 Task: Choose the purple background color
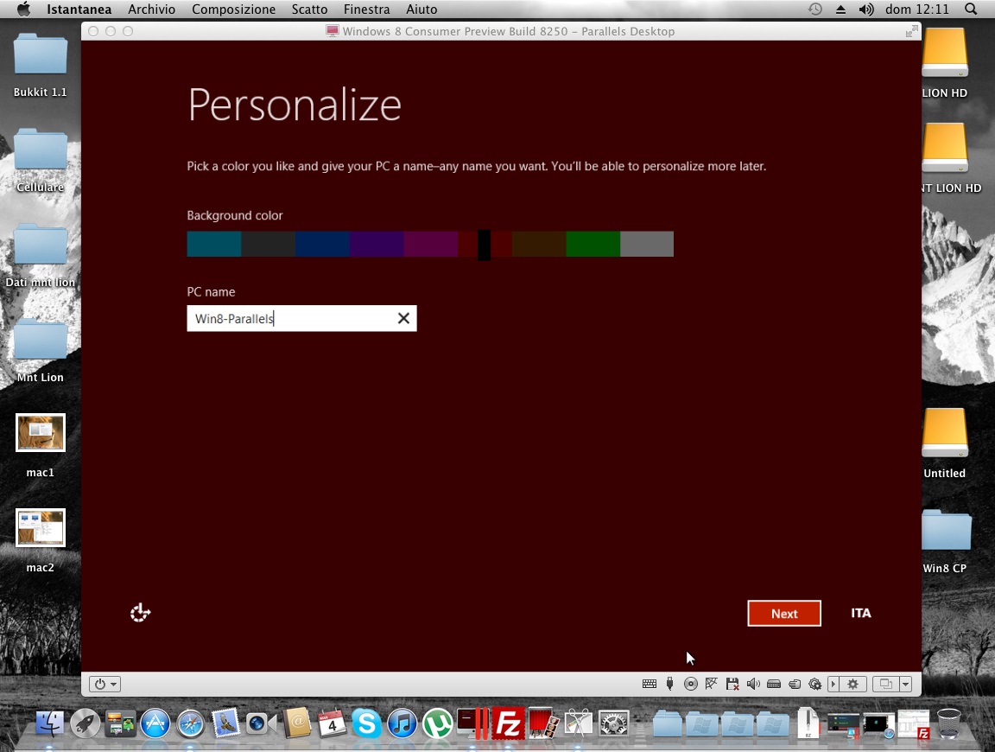[x=377, y=244]
